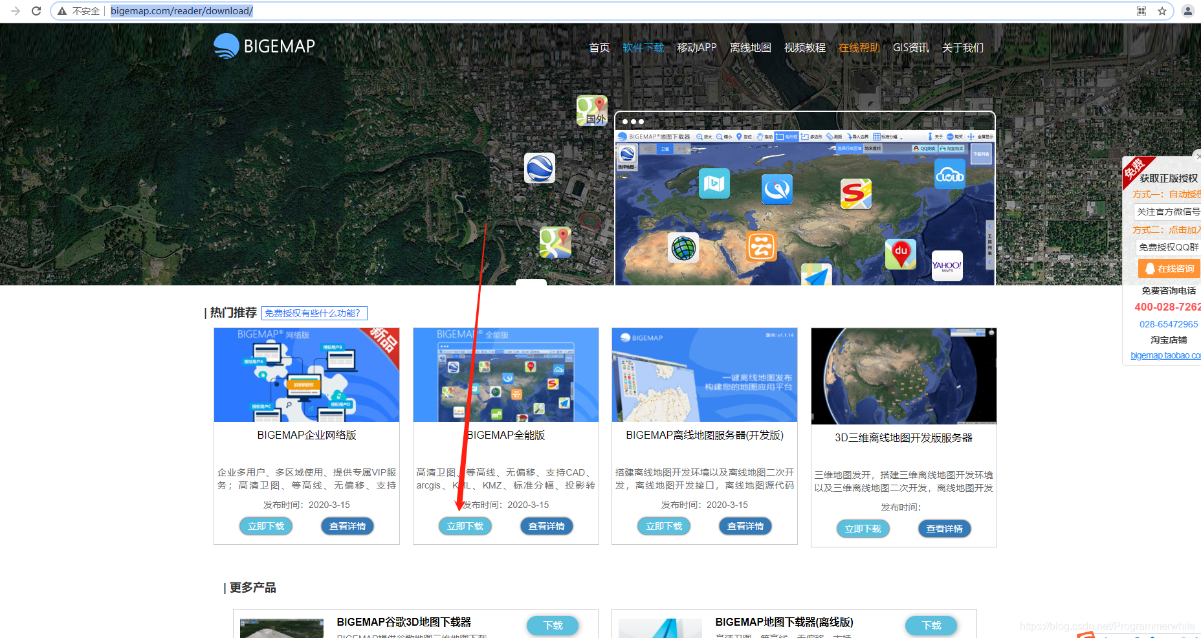Click the 更多产品 section heading
Screen dimensions: 1201x638
[252, 588]
